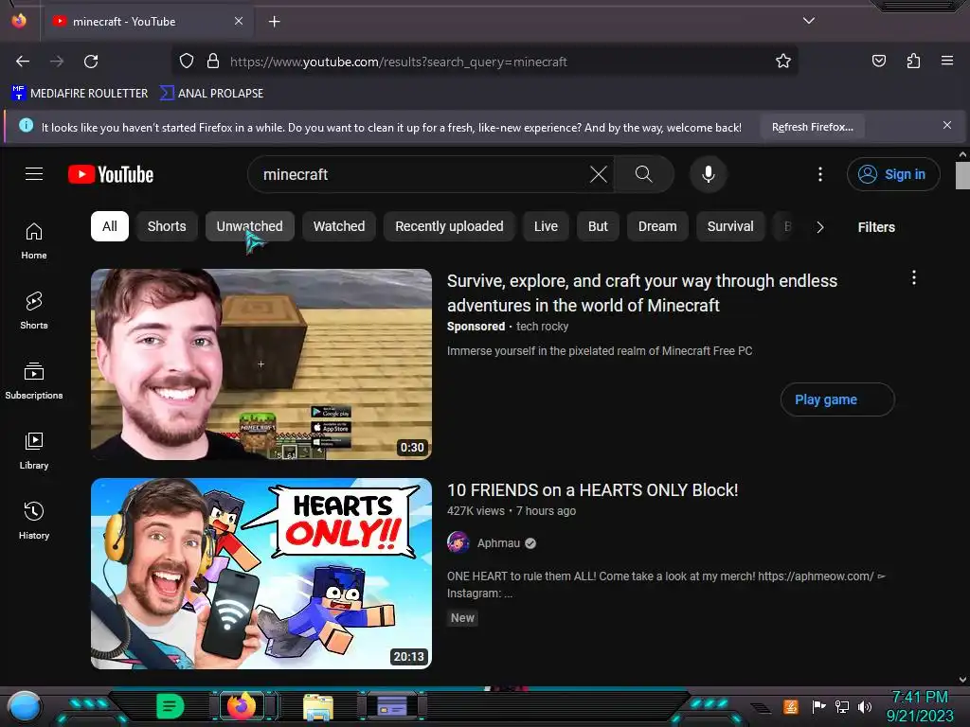The height and width of the screenshot is (727, 970).
Task: Close the minecraft - YouTube tab
Action: point(238,21)
